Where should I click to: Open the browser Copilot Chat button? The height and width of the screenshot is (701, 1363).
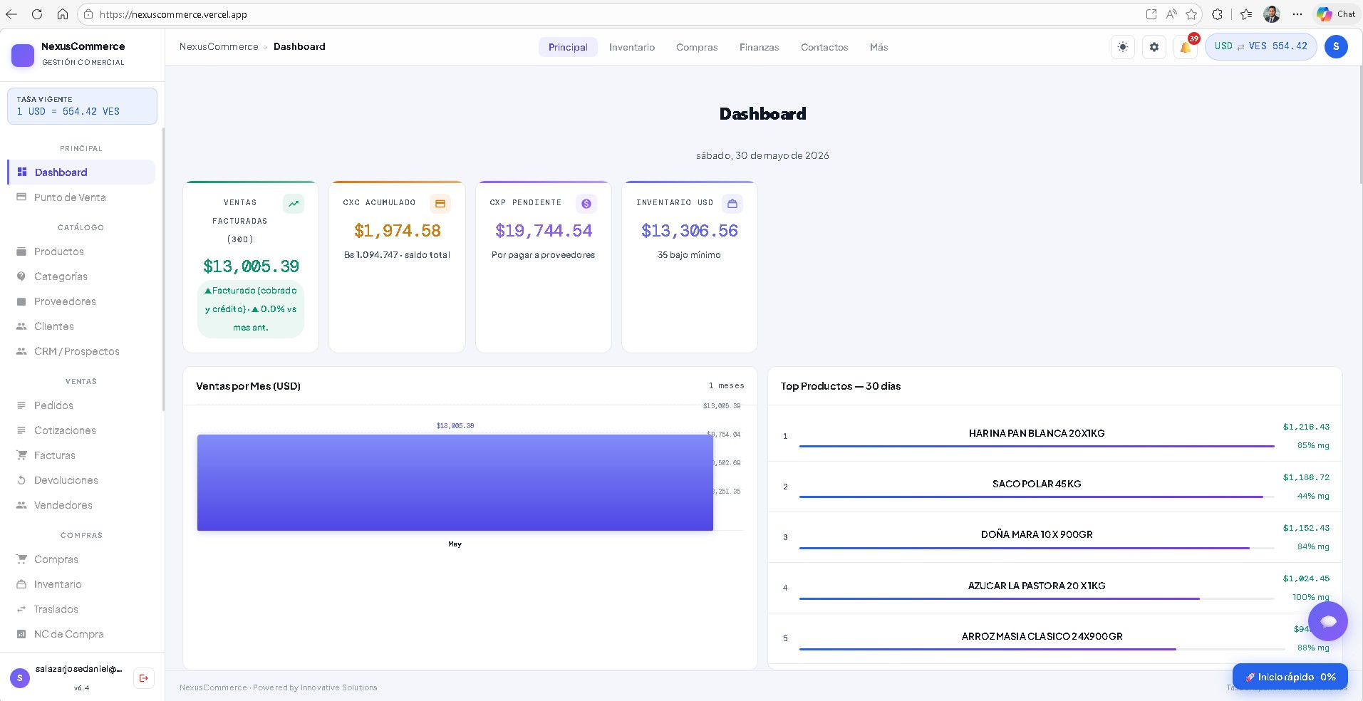pos(1336,14)
